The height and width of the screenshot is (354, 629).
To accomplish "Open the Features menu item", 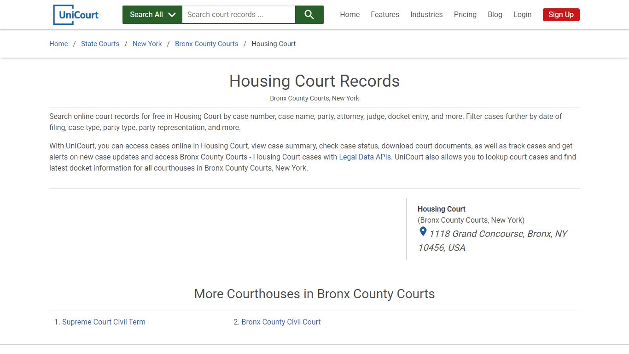I will pyautogui.click(x=385, y=15).
